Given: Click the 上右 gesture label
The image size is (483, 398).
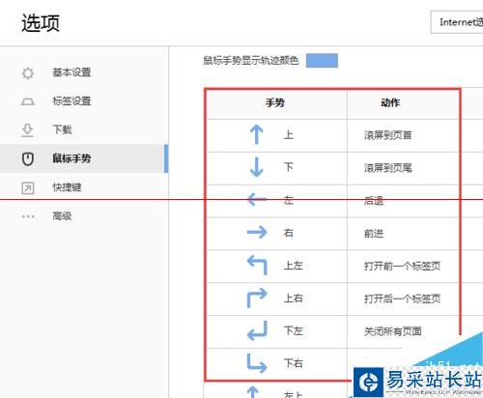Looking at the screenshot, I should click(294, 298).
